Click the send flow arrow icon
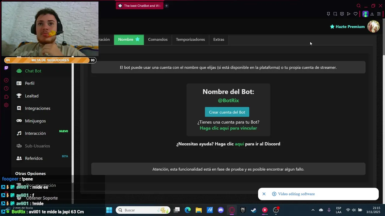This screenshot has width=385, height=216. (349, 14)
